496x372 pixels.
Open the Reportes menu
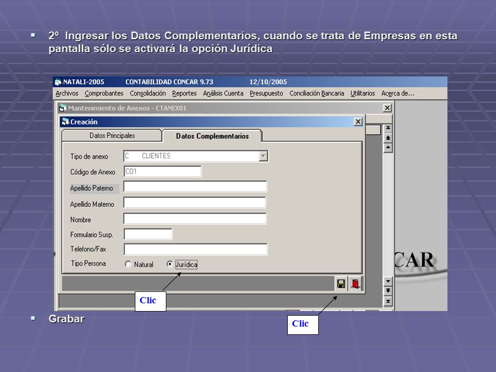pyautogui.click(x=184, y=94)
